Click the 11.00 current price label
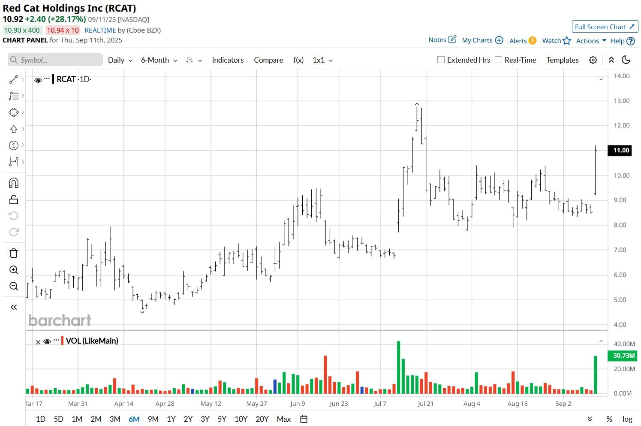Image resolution: width=641 pixels, height=426 pixels. click(x=620, y=150)
